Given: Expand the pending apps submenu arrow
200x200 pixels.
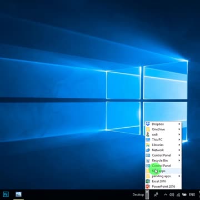Looking at the screenshot, I should 179,176.
